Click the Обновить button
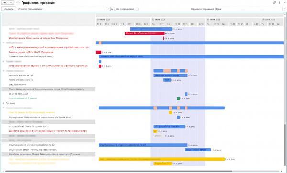Viewport: 287px width, 173px height. (x=9, y=9)
